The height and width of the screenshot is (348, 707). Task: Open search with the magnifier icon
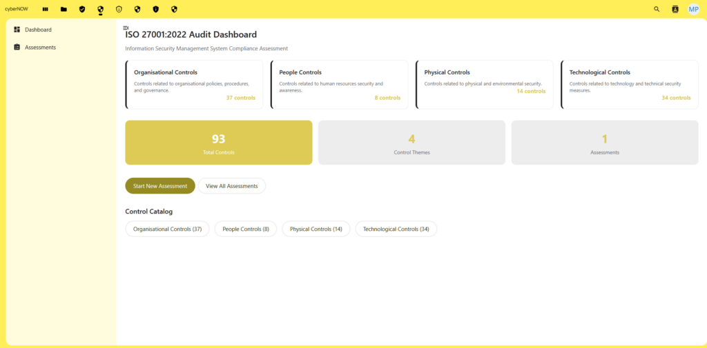[x=657, y=9]
